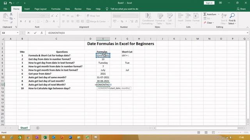Toggle Underline formatting

(x=30, y=21)
